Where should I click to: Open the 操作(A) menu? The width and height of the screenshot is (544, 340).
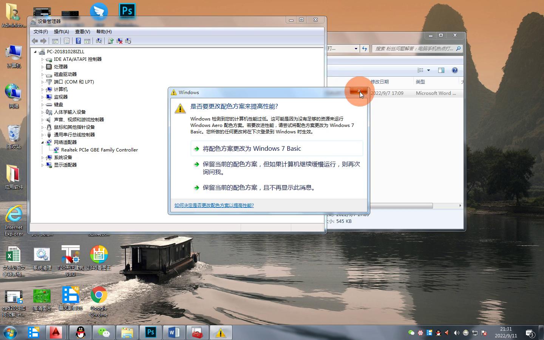[61, 32]
